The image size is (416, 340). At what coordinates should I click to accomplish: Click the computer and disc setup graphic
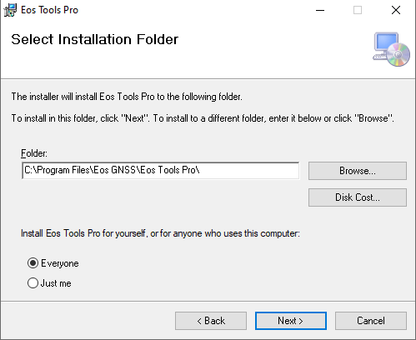pyautogui.click(x=391, y=49)
